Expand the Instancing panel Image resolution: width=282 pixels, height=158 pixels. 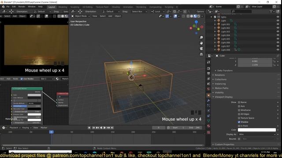[220, 84]
